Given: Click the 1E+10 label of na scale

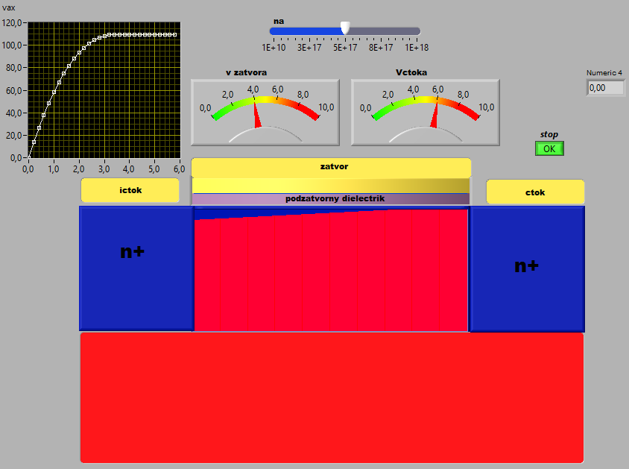Looking at the screenshot, I should click(x=274, y=47).
